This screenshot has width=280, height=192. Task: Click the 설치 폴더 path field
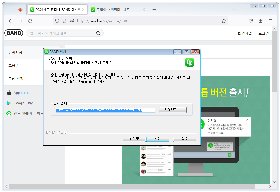[x=105, y=110]
